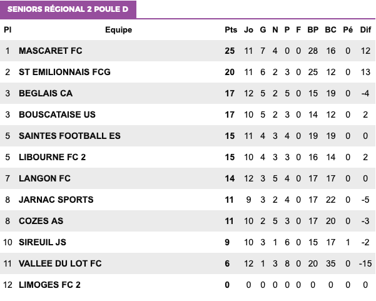Image resolution: width=376 pixels, height=301 pixels.
Task: Click the Pts column header
Action: tap(231, 30)
